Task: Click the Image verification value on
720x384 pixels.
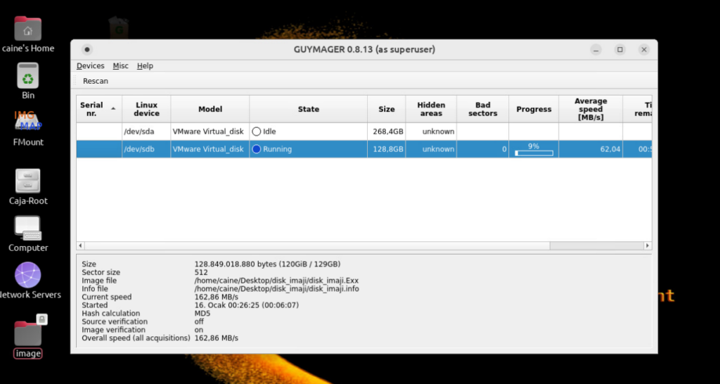Action: [x=198, y=331]
